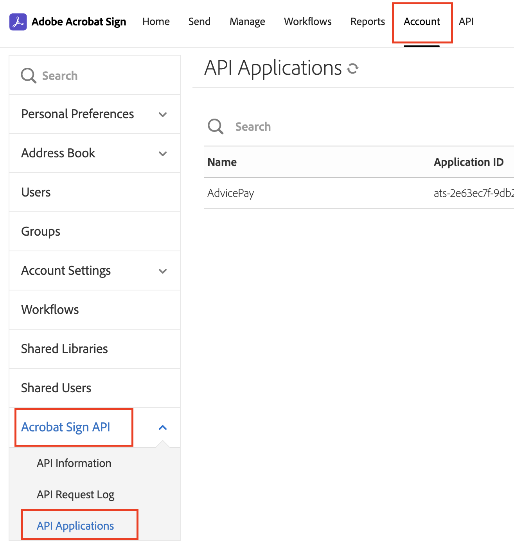
Task: Go to the Manage tab
Action: coord(247,22)
